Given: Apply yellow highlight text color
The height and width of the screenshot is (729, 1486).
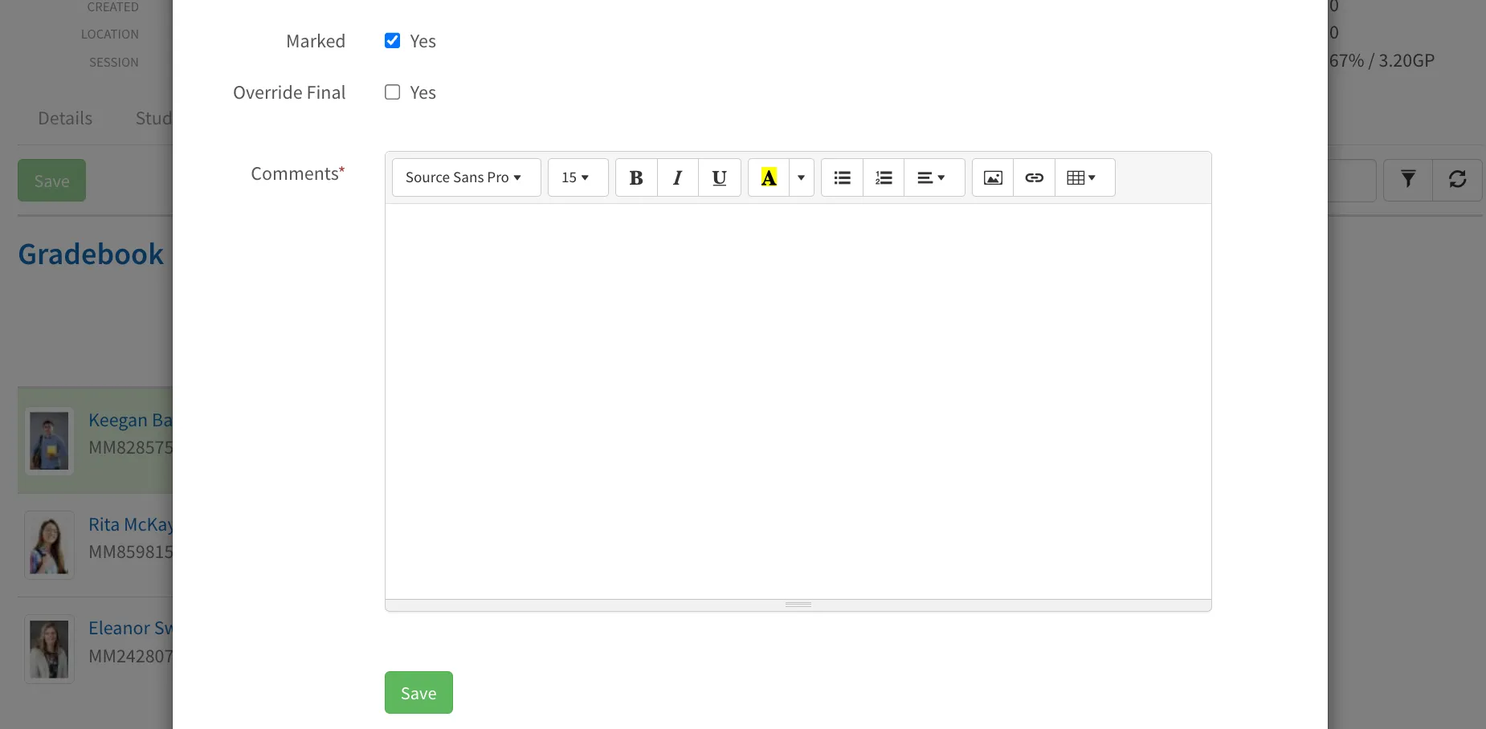Looking at the screenshot, I should point(769,177).
